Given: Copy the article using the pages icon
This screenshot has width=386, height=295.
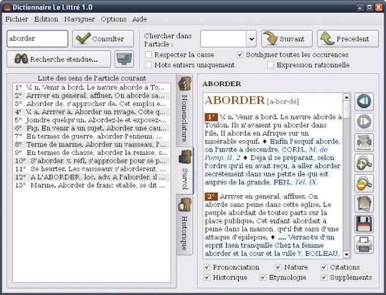Looking at the screenshot, I should 364,204.
